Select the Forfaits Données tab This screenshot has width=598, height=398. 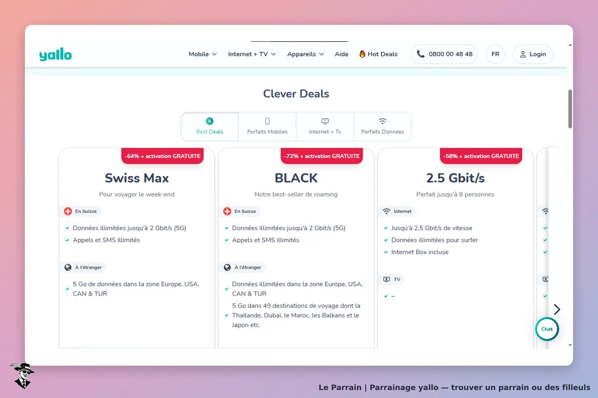coord(383,126)
